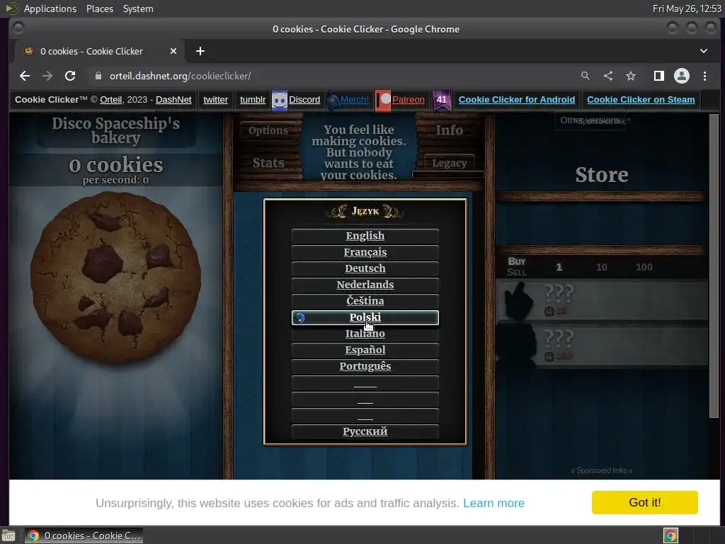Open Cookie Clicker on Steam link
The width and height of the screenshot is (725, 544).
point(641,100)
